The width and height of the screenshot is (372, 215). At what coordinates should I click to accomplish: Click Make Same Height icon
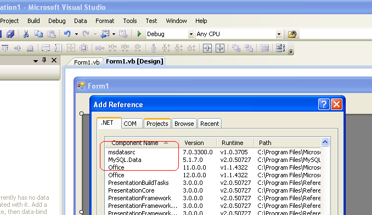click(58, 48)
